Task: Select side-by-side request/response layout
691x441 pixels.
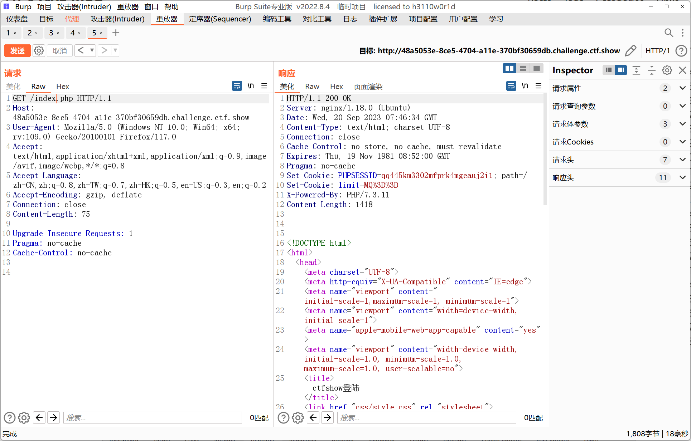Action: 509,68
